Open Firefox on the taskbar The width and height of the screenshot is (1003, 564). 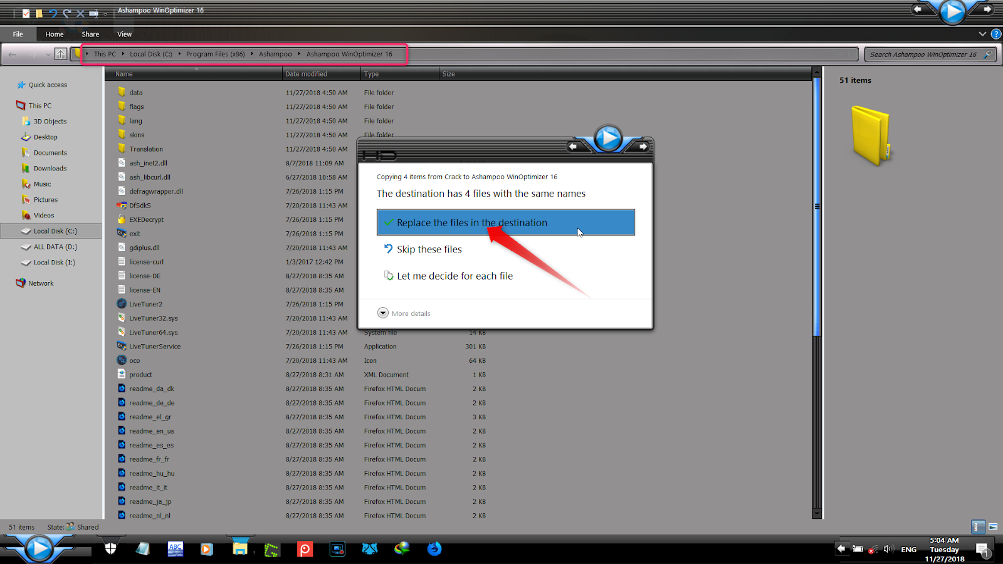434,549
